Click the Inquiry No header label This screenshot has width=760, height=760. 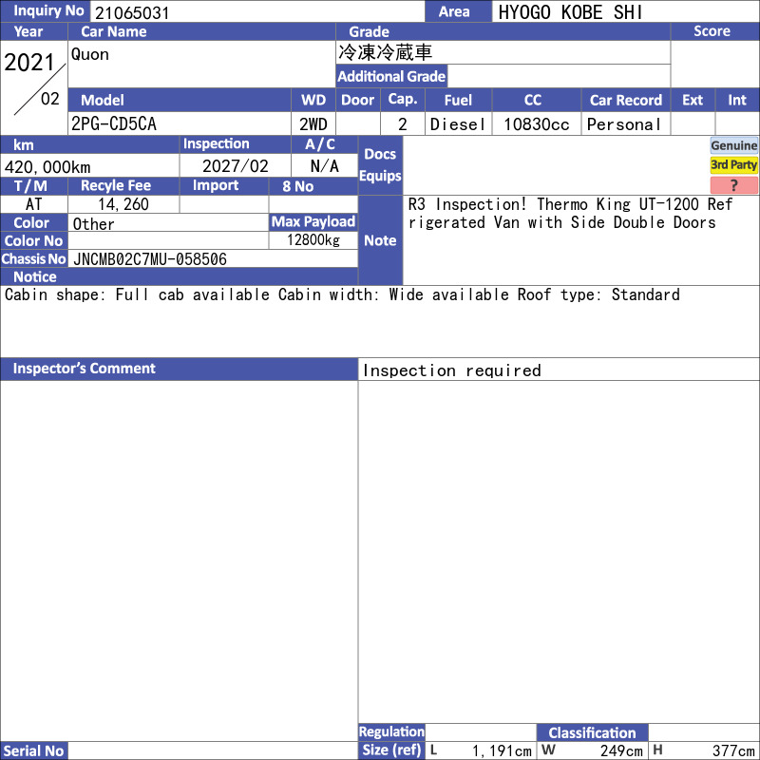45,11
